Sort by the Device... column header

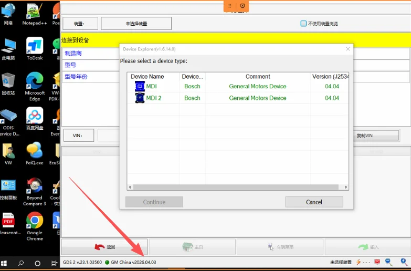(193, 76)
